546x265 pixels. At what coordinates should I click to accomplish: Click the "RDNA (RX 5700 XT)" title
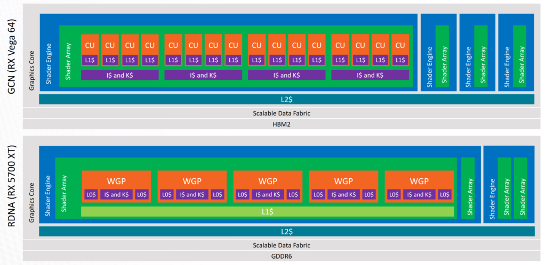(x=11, y=185)
